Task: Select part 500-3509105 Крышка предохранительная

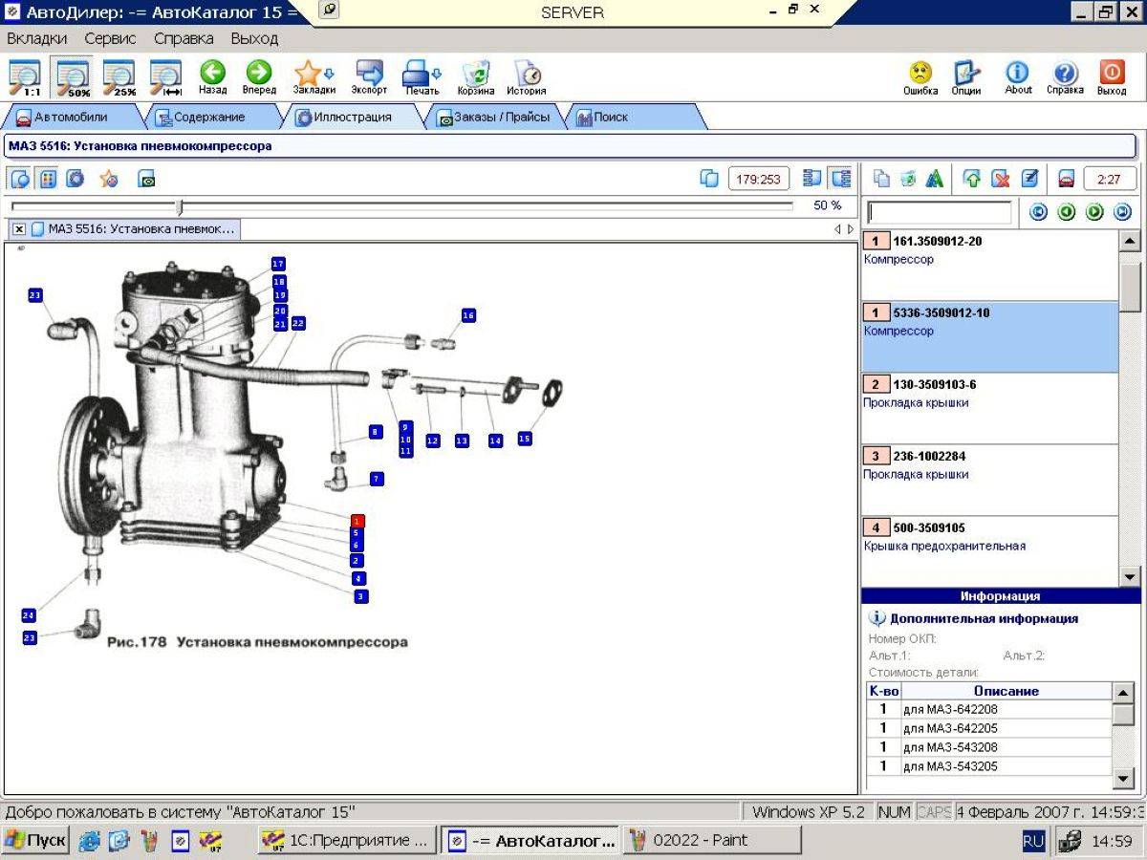Action: [989, 551]
